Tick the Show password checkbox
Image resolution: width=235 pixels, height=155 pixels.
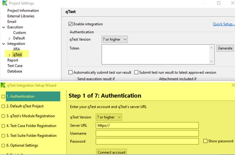point(205,141)
